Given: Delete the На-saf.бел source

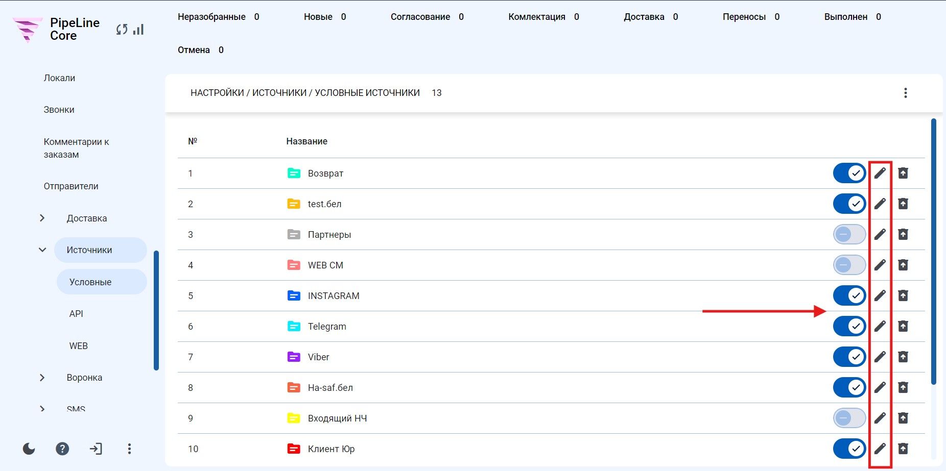Looking at the screenshot, I should 903,387.
